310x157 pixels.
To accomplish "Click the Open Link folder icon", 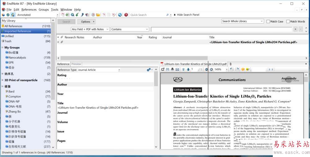I will 98,15.
